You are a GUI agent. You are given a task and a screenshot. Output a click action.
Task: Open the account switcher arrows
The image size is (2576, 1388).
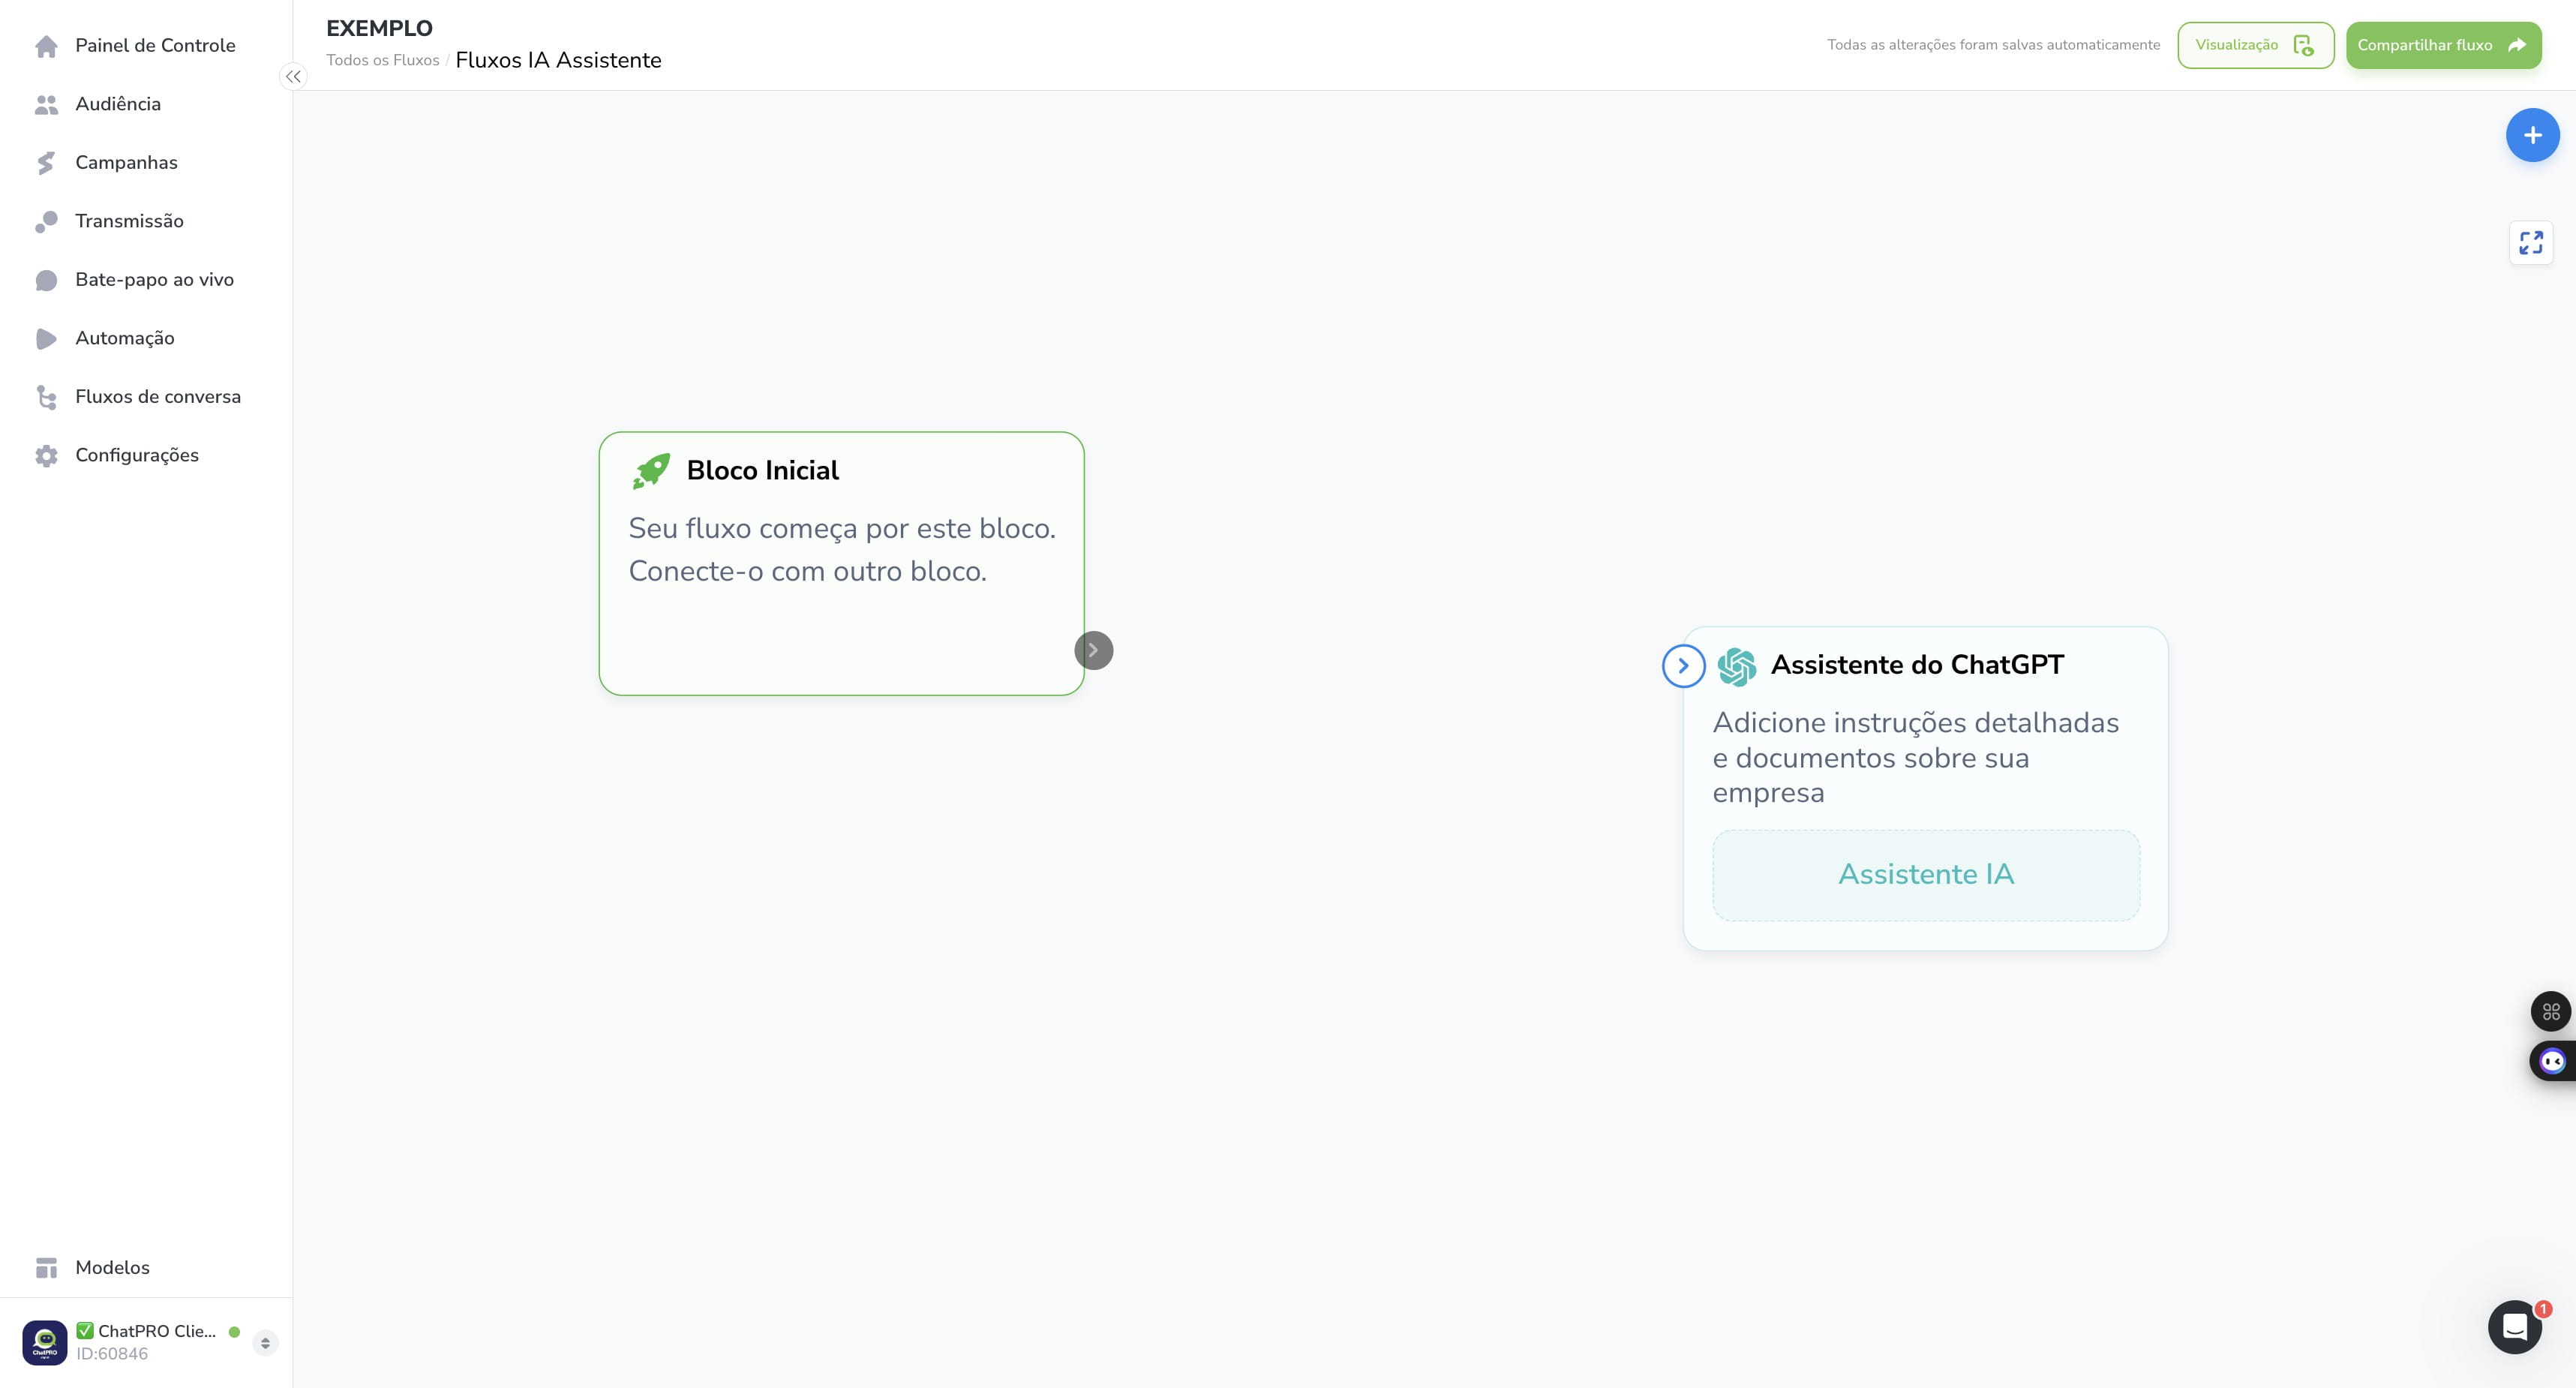tap(265, 1343)
